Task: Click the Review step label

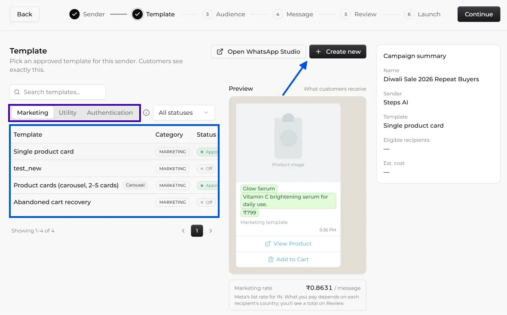Action: (x=365, y=14)
